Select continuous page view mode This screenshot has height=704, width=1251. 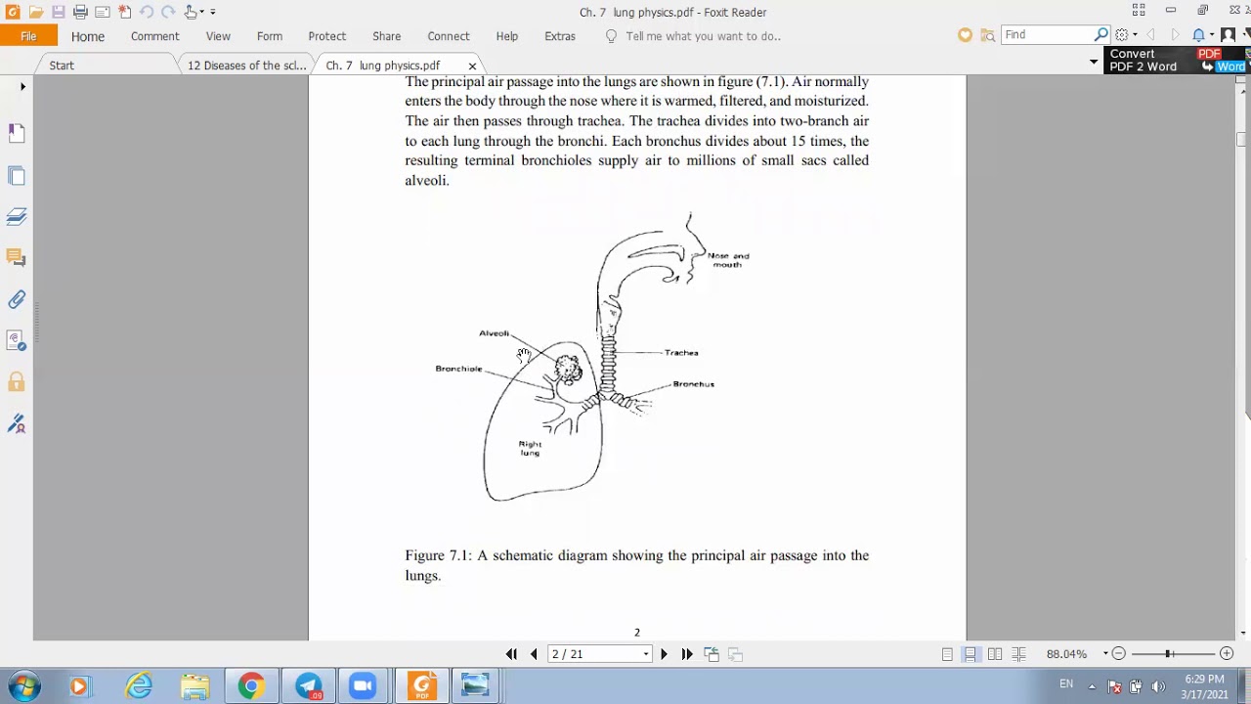pyautogui.click(x=971, y=654)
